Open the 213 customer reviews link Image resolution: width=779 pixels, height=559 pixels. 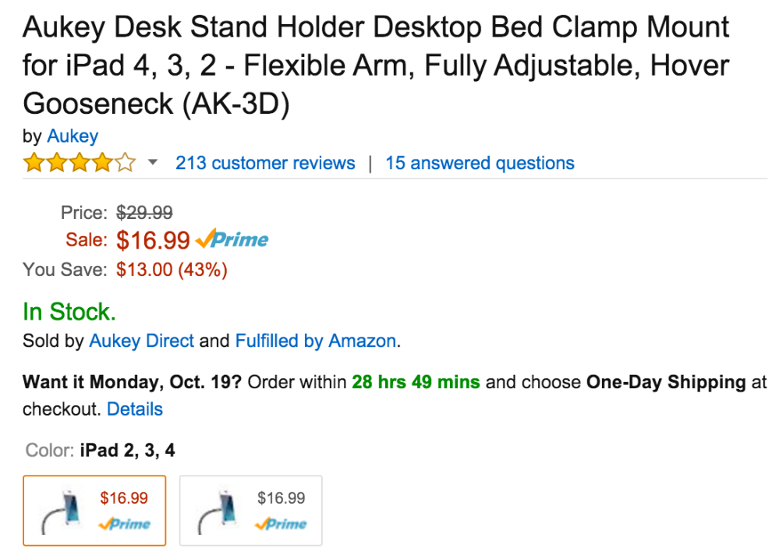tap(265, 164)
